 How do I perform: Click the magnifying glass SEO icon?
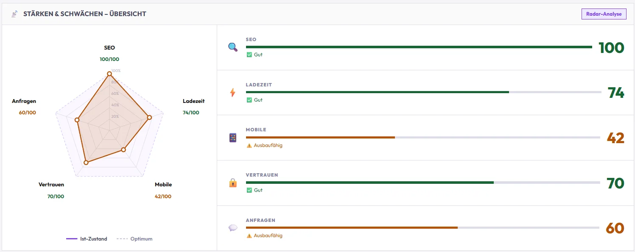[233, 47]
